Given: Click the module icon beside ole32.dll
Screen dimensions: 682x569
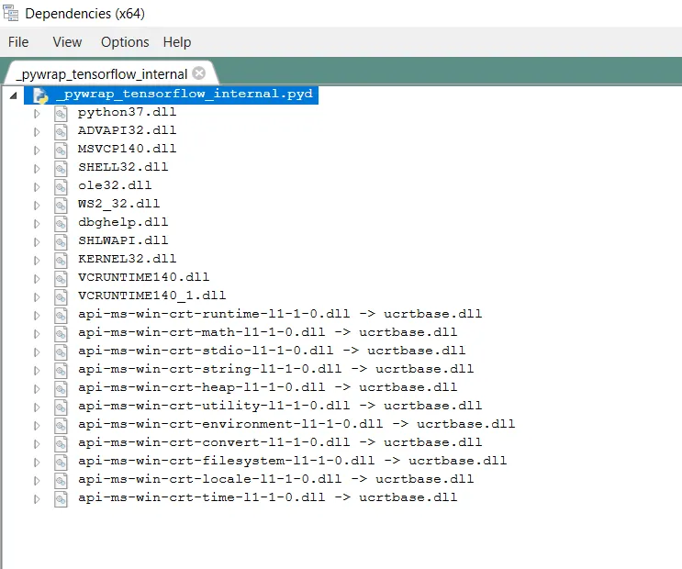Looking at the screenshot, I should pyautogui.click(x=61, y=187).
